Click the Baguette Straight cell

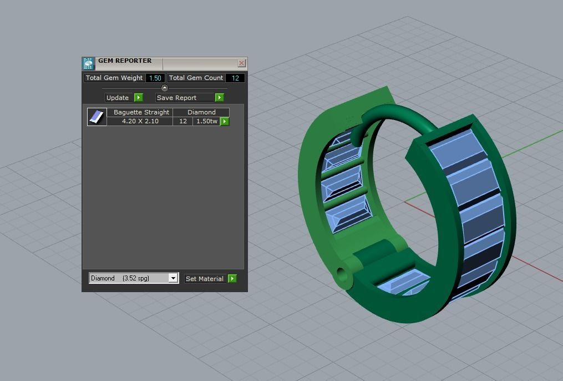tap(141, 112)
